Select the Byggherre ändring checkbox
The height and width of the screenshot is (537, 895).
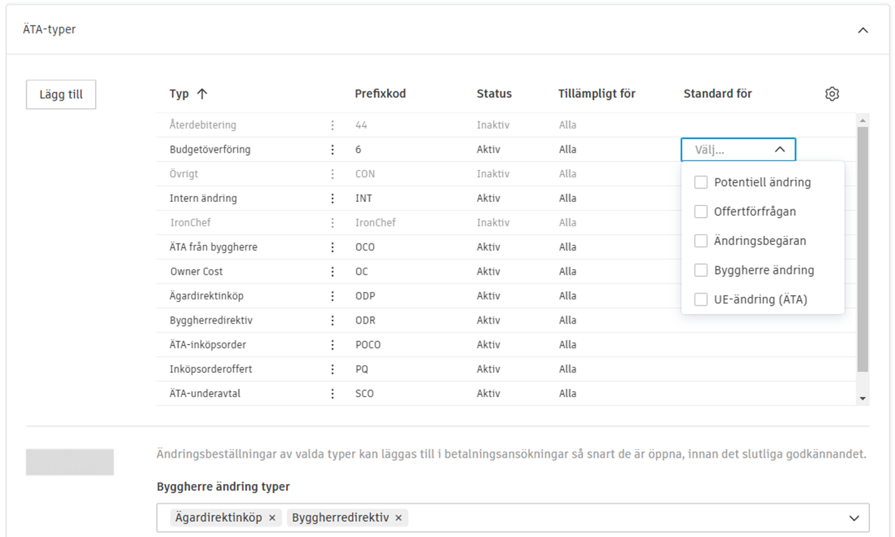[x=701, y=270]
